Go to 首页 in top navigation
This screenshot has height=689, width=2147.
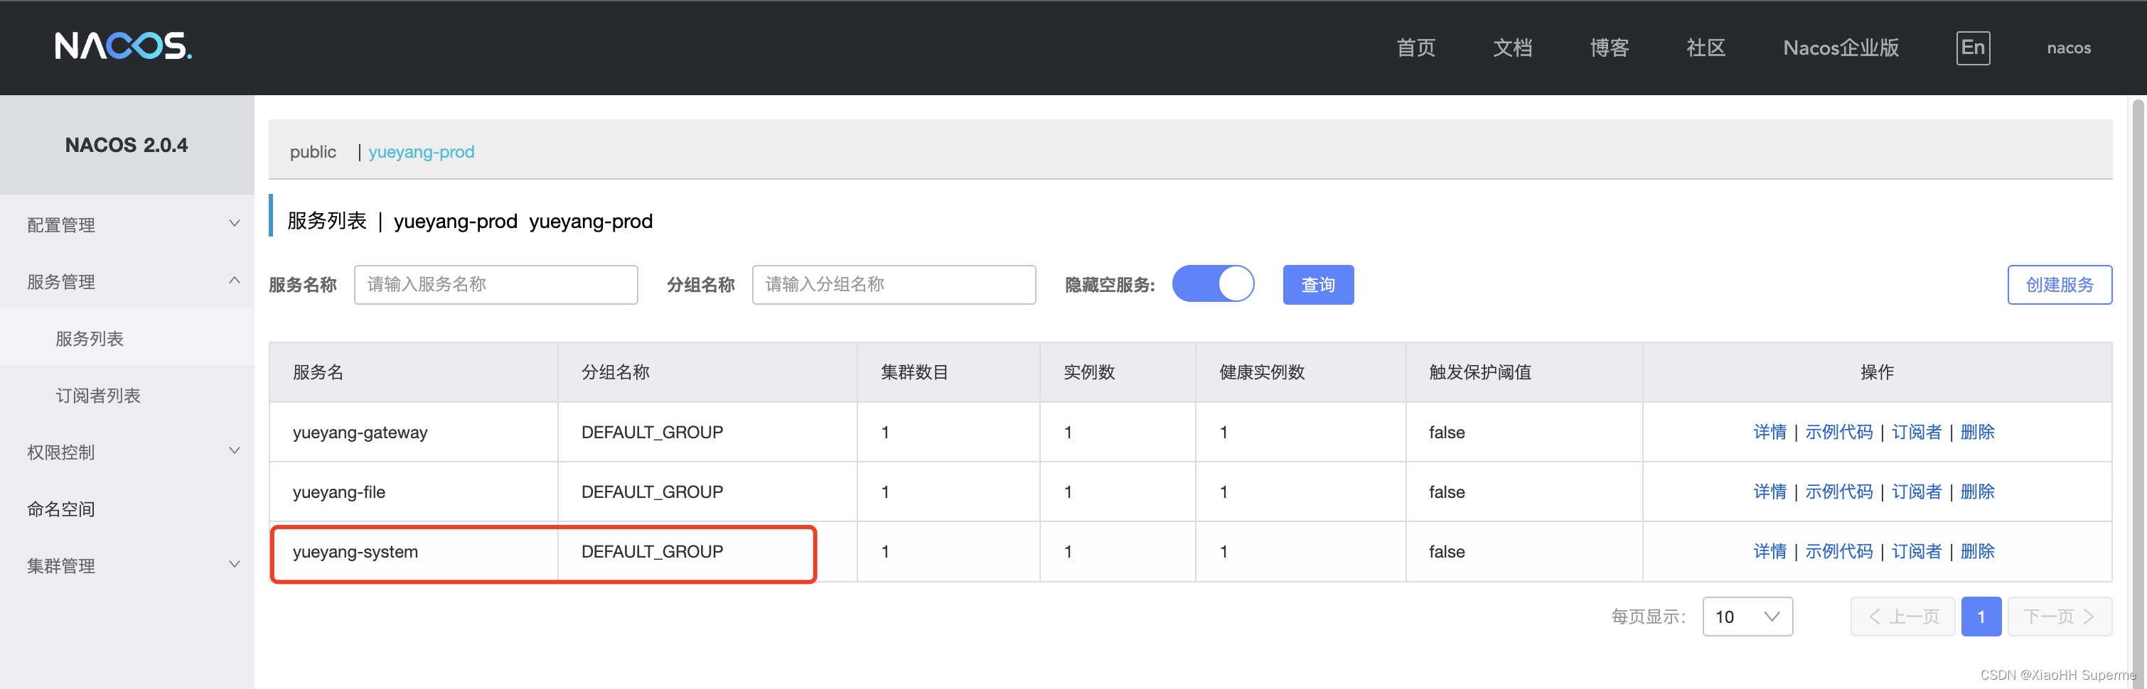[1415, 48]
